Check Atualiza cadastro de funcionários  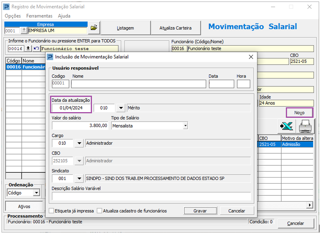click(99, 211)
